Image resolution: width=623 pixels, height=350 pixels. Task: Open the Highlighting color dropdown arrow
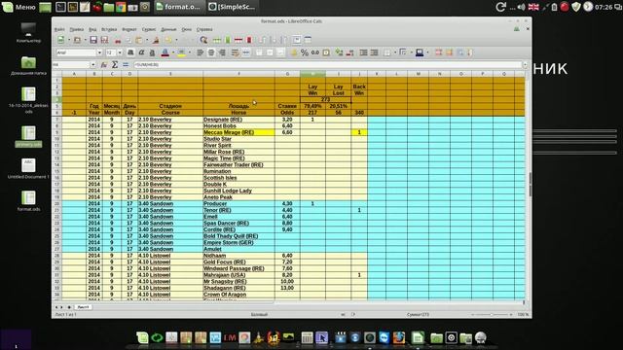pyautogui.click(x=190, y=52)
